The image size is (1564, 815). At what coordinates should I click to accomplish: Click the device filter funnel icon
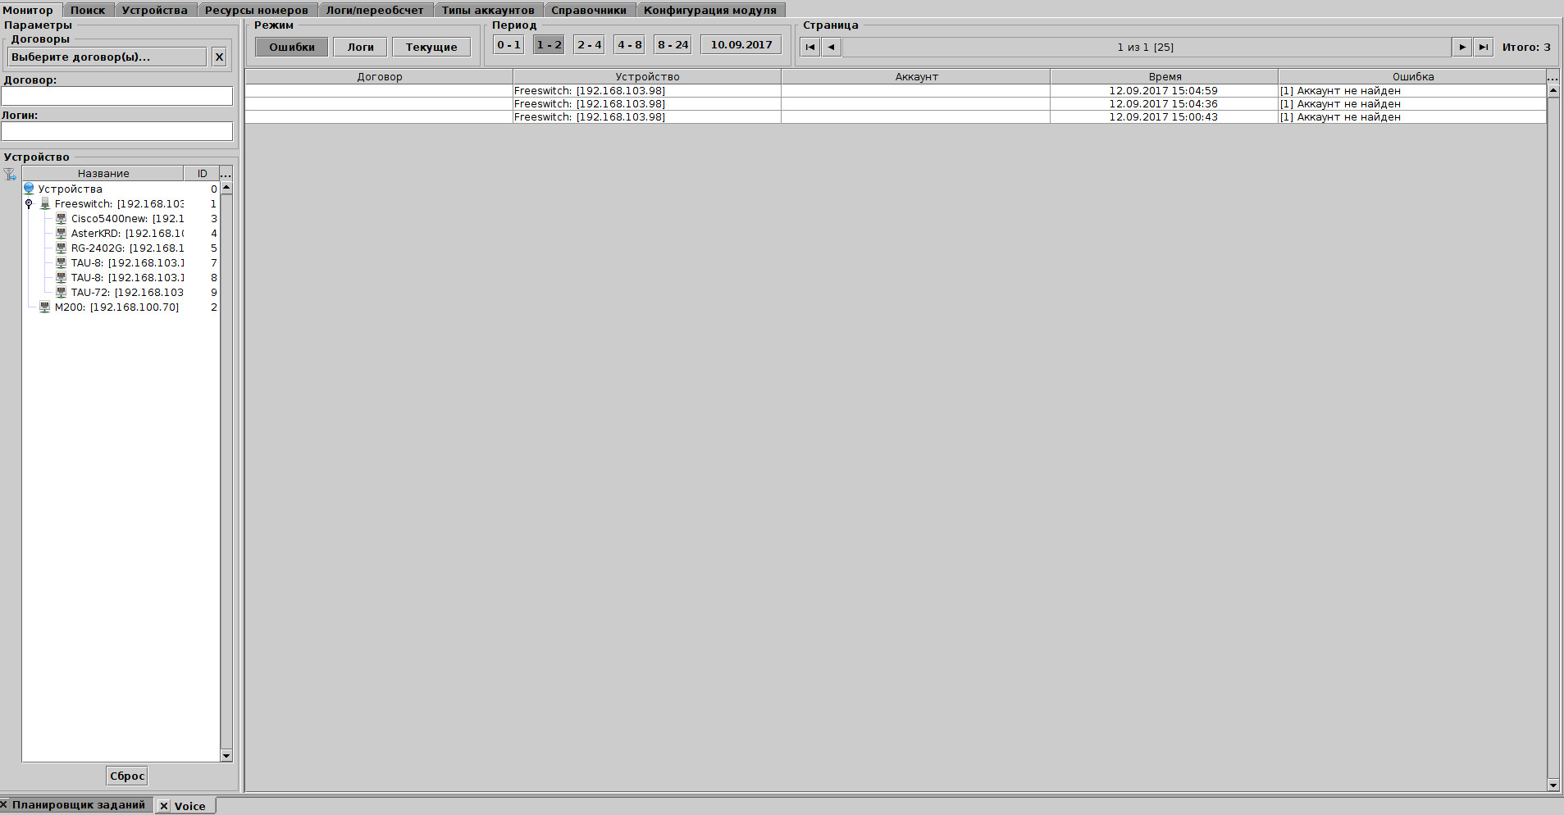pyautogui.click(x=10, y=174)
